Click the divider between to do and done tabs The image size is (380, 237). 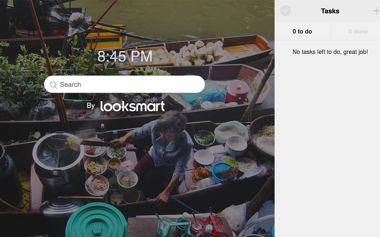pos(330,31)
